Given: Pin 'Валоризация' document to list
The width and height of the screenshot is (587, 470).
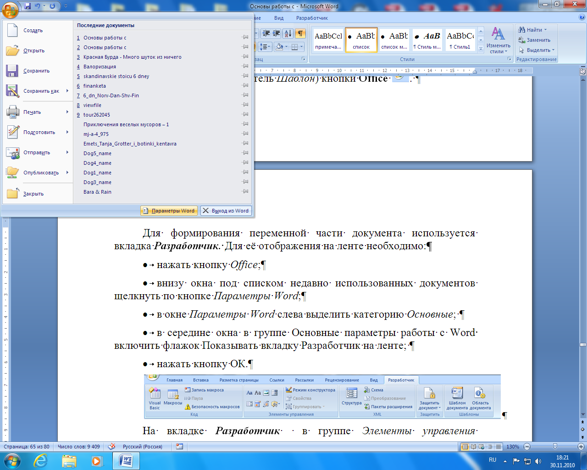Looking at the screenshot, I should [x=245, y=66].
